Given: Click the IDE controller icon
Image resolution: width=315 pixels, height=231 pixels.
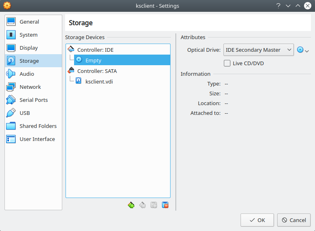Looking at the screenshot, I should (x=71, y=49).
